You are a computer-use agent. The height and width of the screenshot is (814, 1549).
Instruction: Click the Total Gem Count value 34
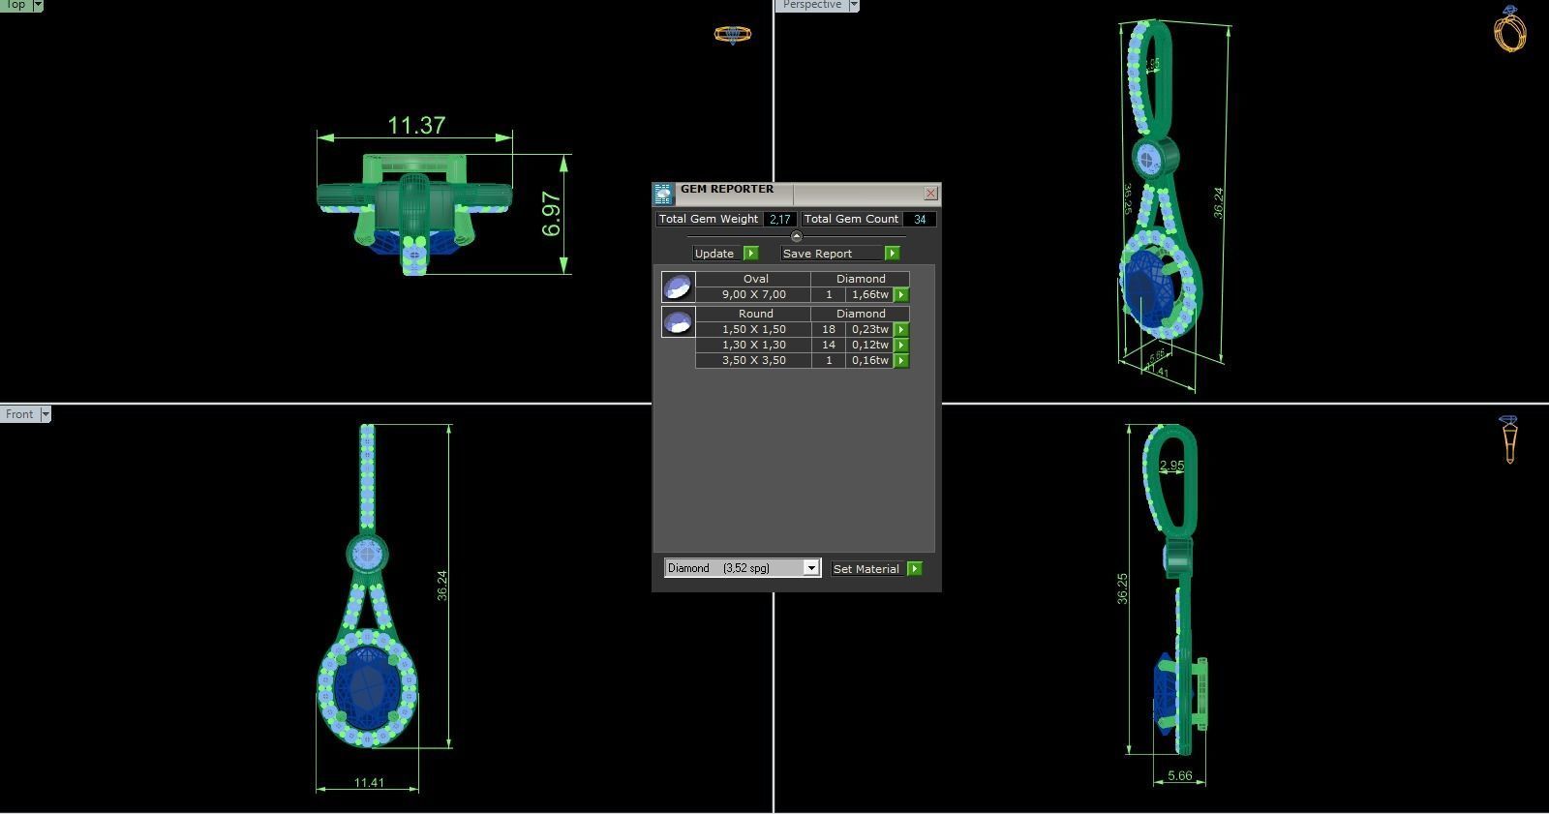click(920, 220)
